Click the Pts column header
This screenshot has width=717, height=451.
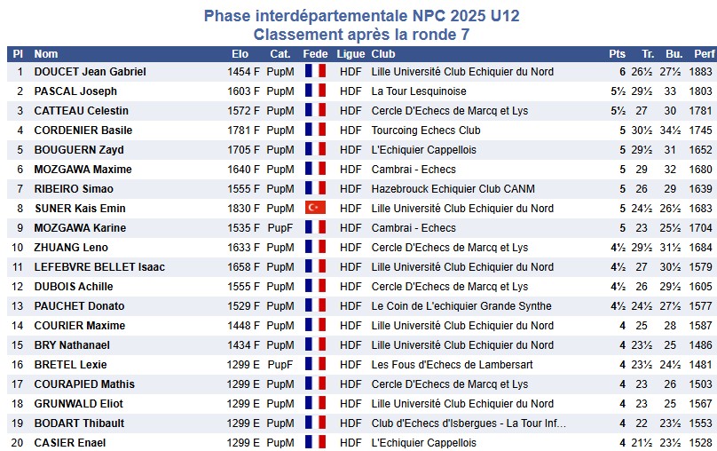tap(618, 53)
